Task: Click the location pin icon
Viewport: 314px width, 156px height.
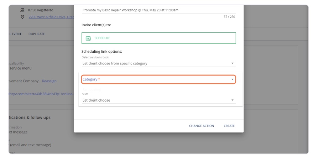Action: (x=22, y=17)
